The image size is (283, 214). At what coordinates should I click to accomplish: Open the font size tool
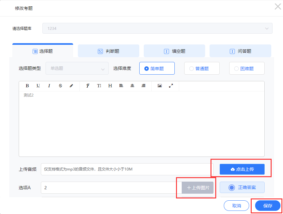coord(99,86)
